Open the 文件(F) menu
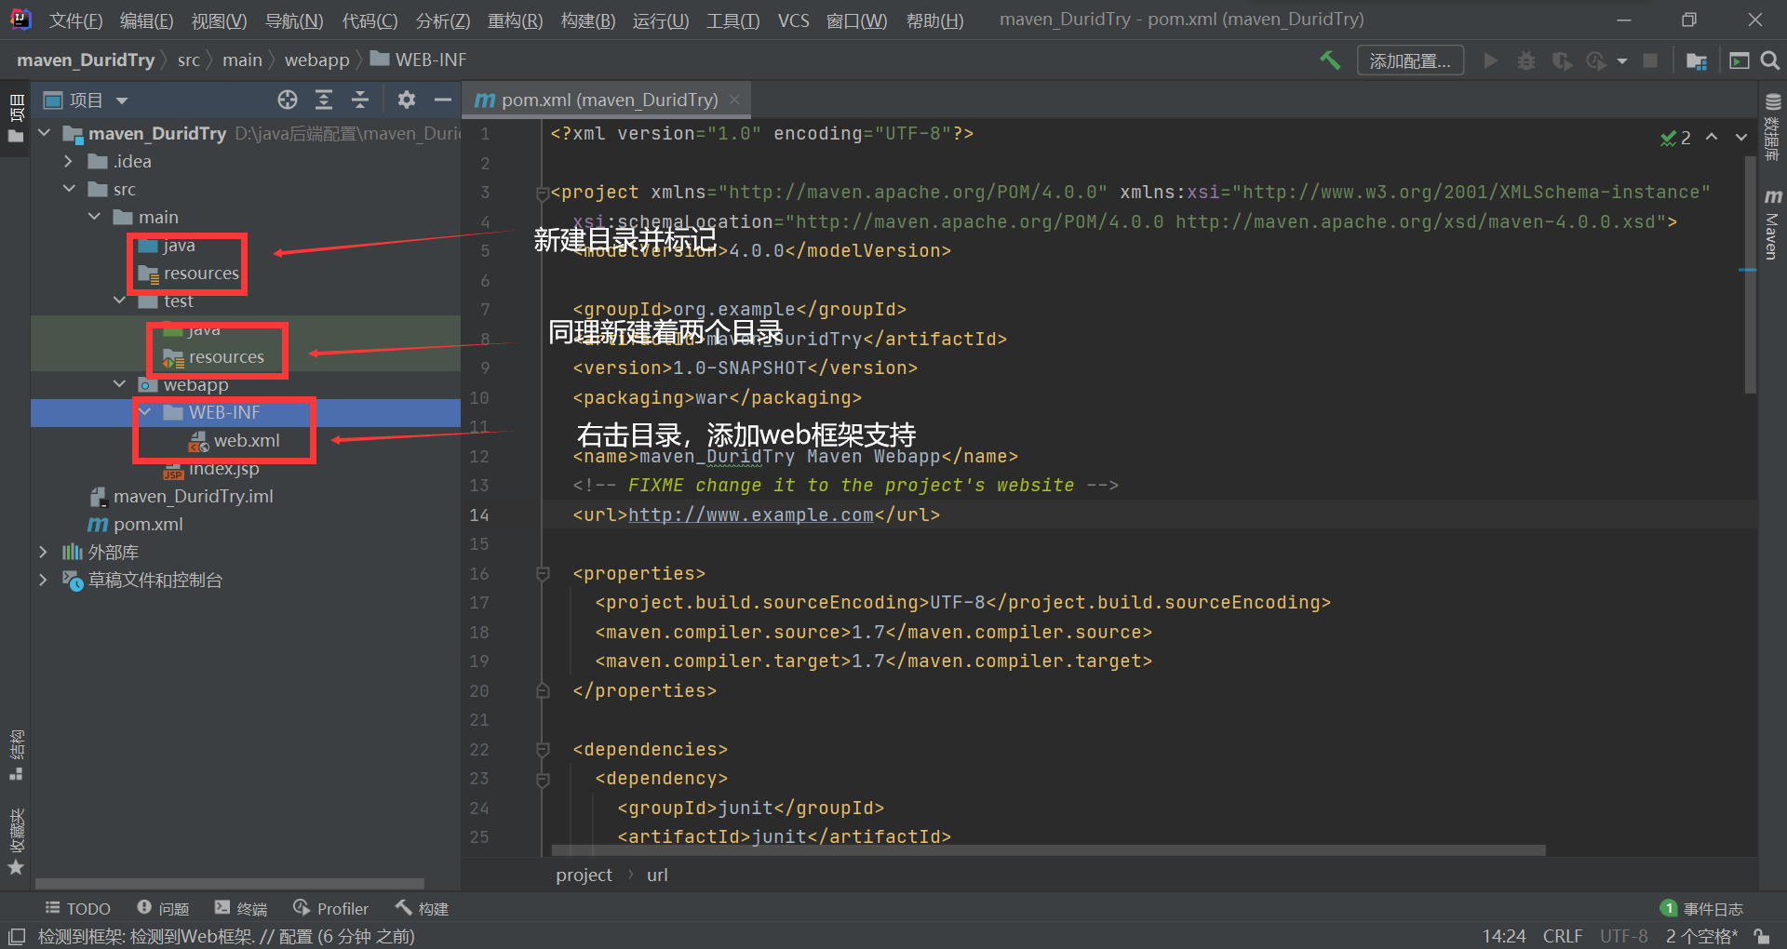The height and width of the screenshot is (949, 1787). click(75, 20)
